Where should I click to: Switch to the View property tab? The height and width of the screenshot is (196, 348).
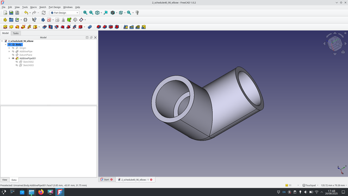coord(5,180)
